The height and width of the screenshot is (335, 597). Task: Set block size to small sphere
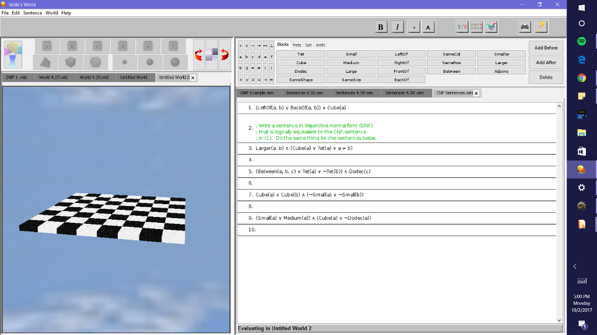pos(125,62)
